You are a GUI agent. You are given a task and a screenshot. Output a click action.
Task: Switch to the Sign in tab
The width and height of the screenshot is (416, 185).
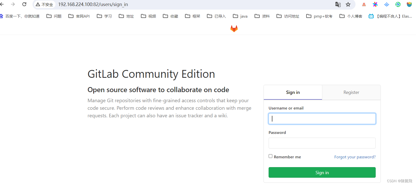293,92
